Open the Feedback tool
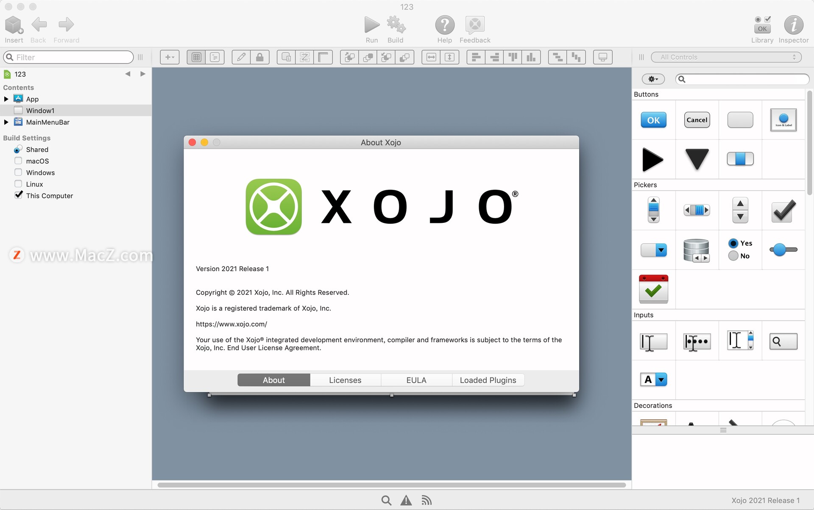This screenshot has width=814, height=510. pos(475,25)
